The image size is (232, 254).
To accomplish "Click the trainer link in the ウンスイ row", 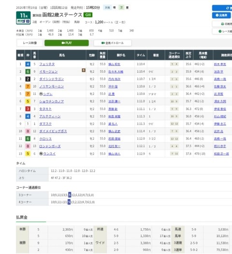I will 221,154.
